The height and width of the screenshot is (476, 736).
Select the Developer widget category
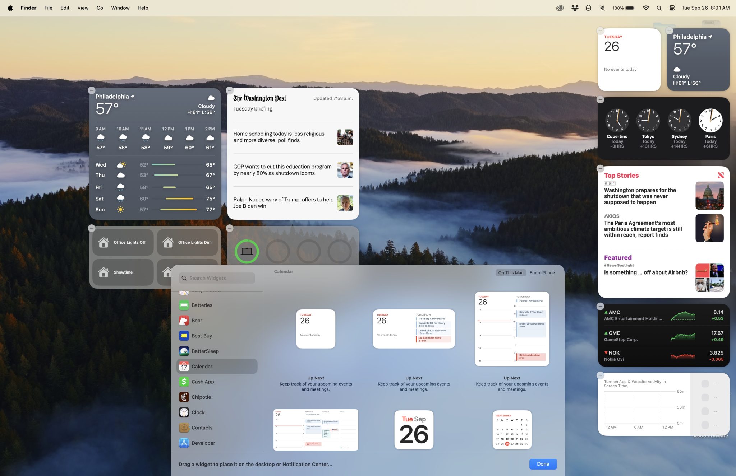203,443
